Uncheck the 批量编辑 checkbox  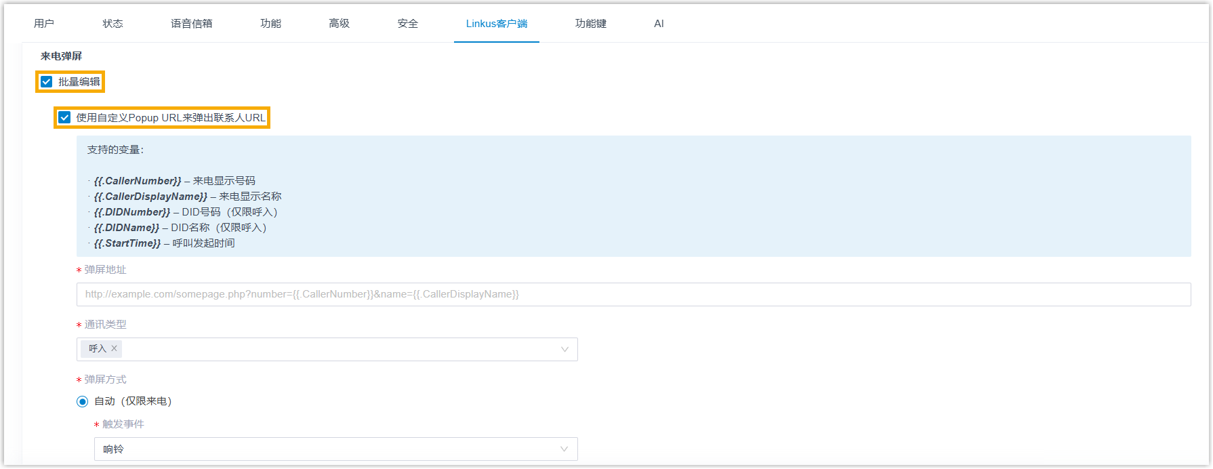(x=47, y=82)
